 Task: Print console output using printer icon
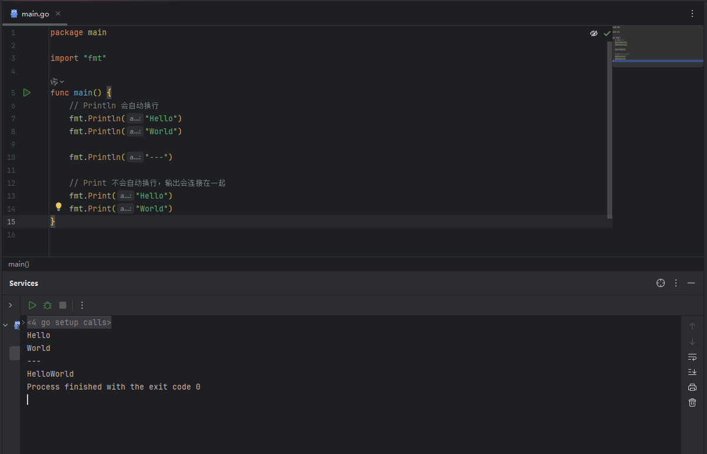[x=692, y=387]
